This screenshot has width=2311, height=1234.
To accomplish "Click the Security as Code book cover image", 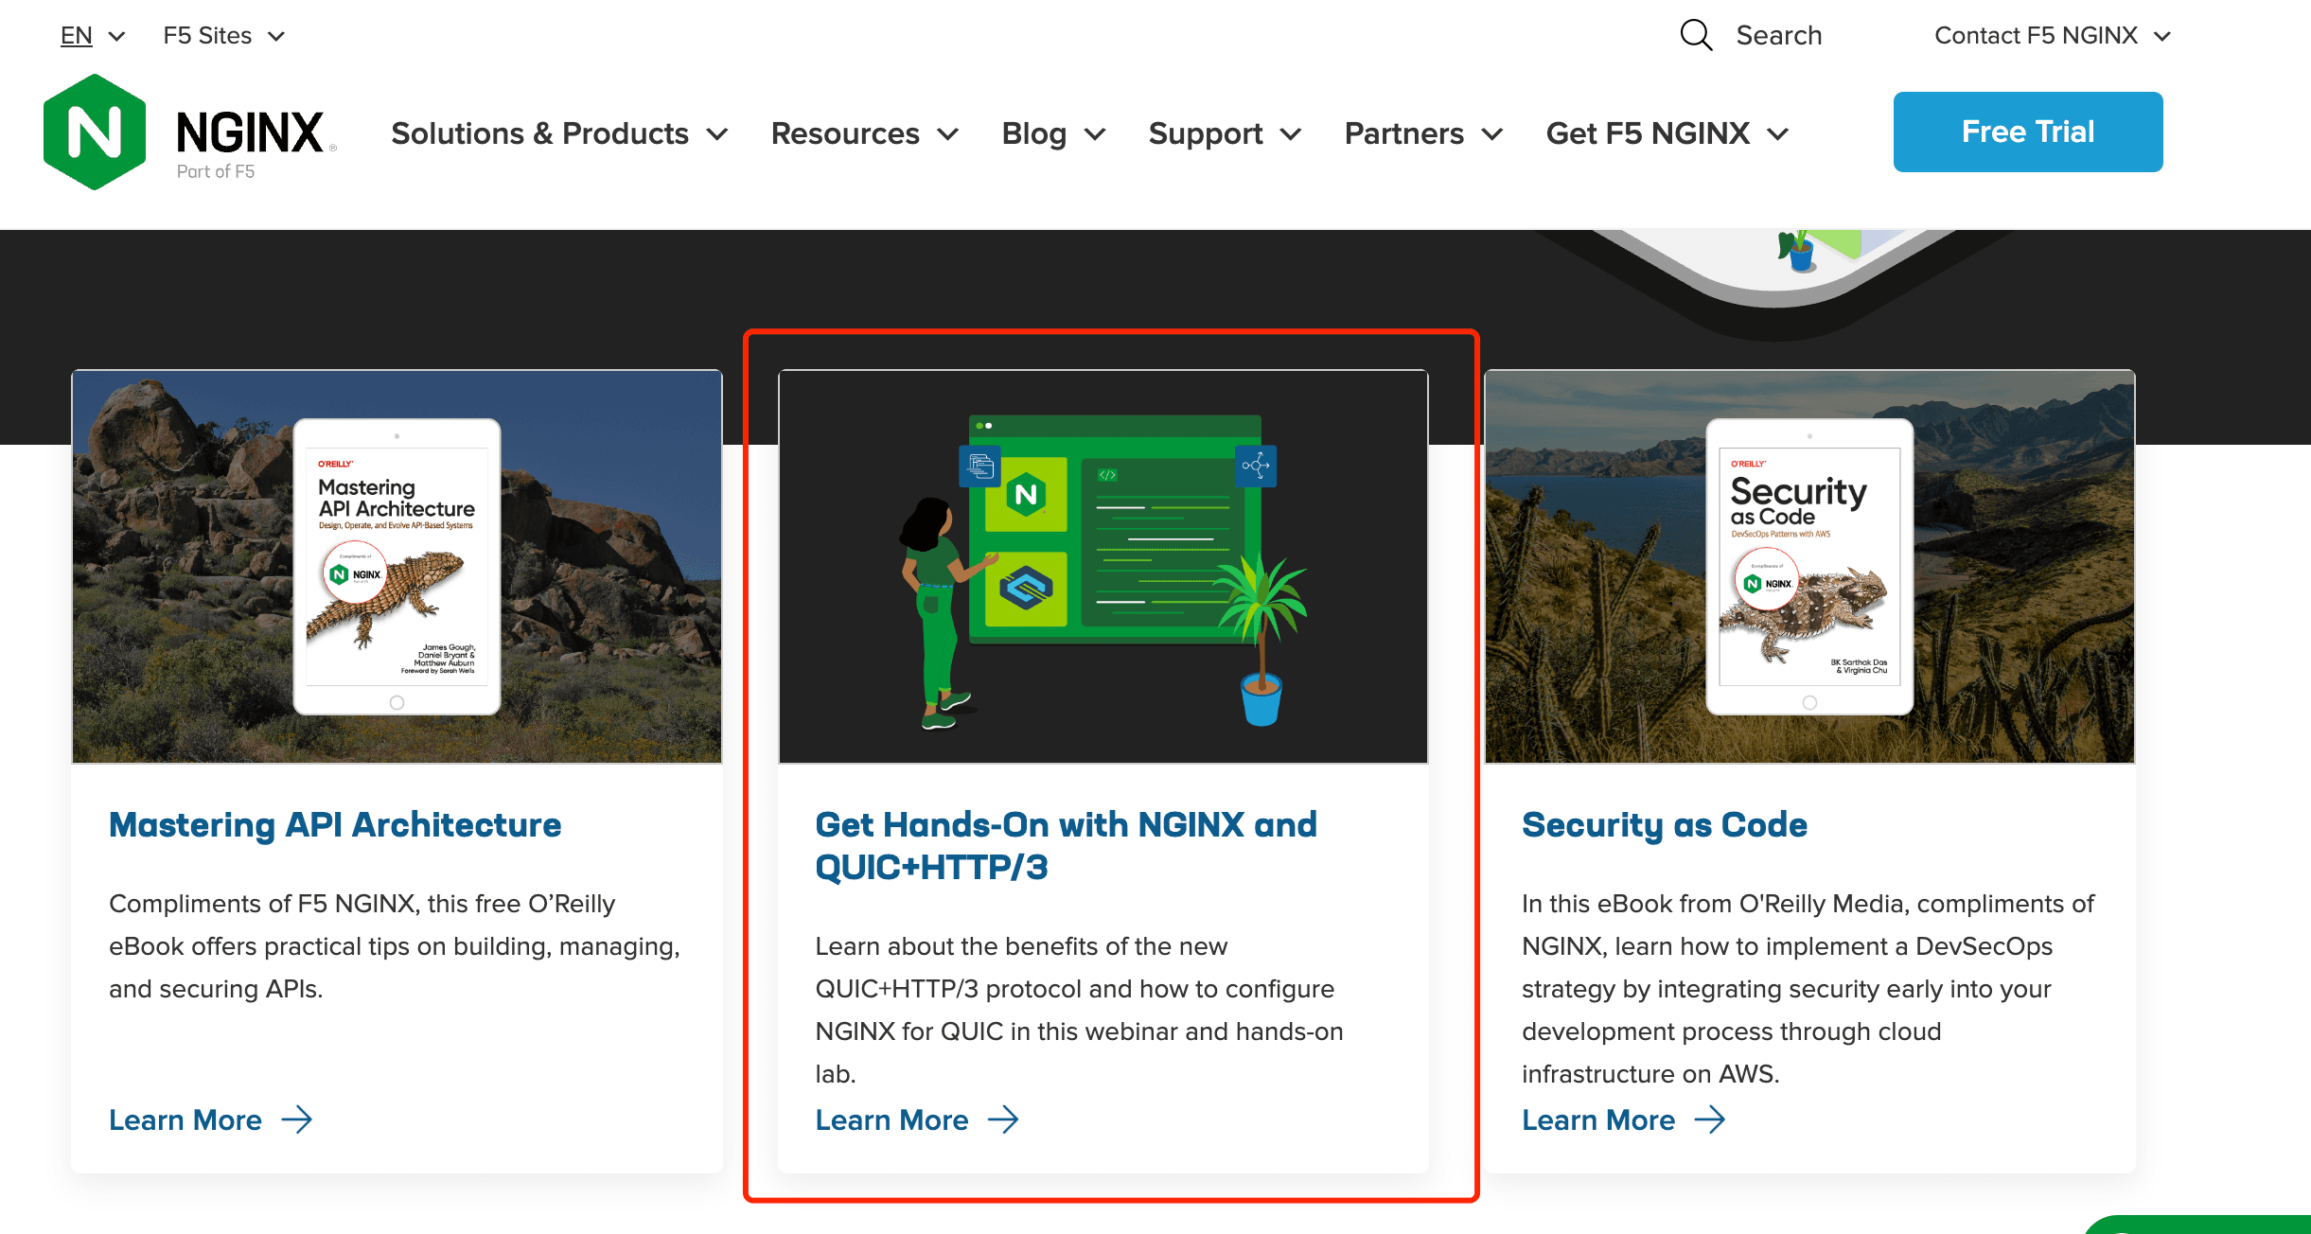I will tap(1809, 566).
